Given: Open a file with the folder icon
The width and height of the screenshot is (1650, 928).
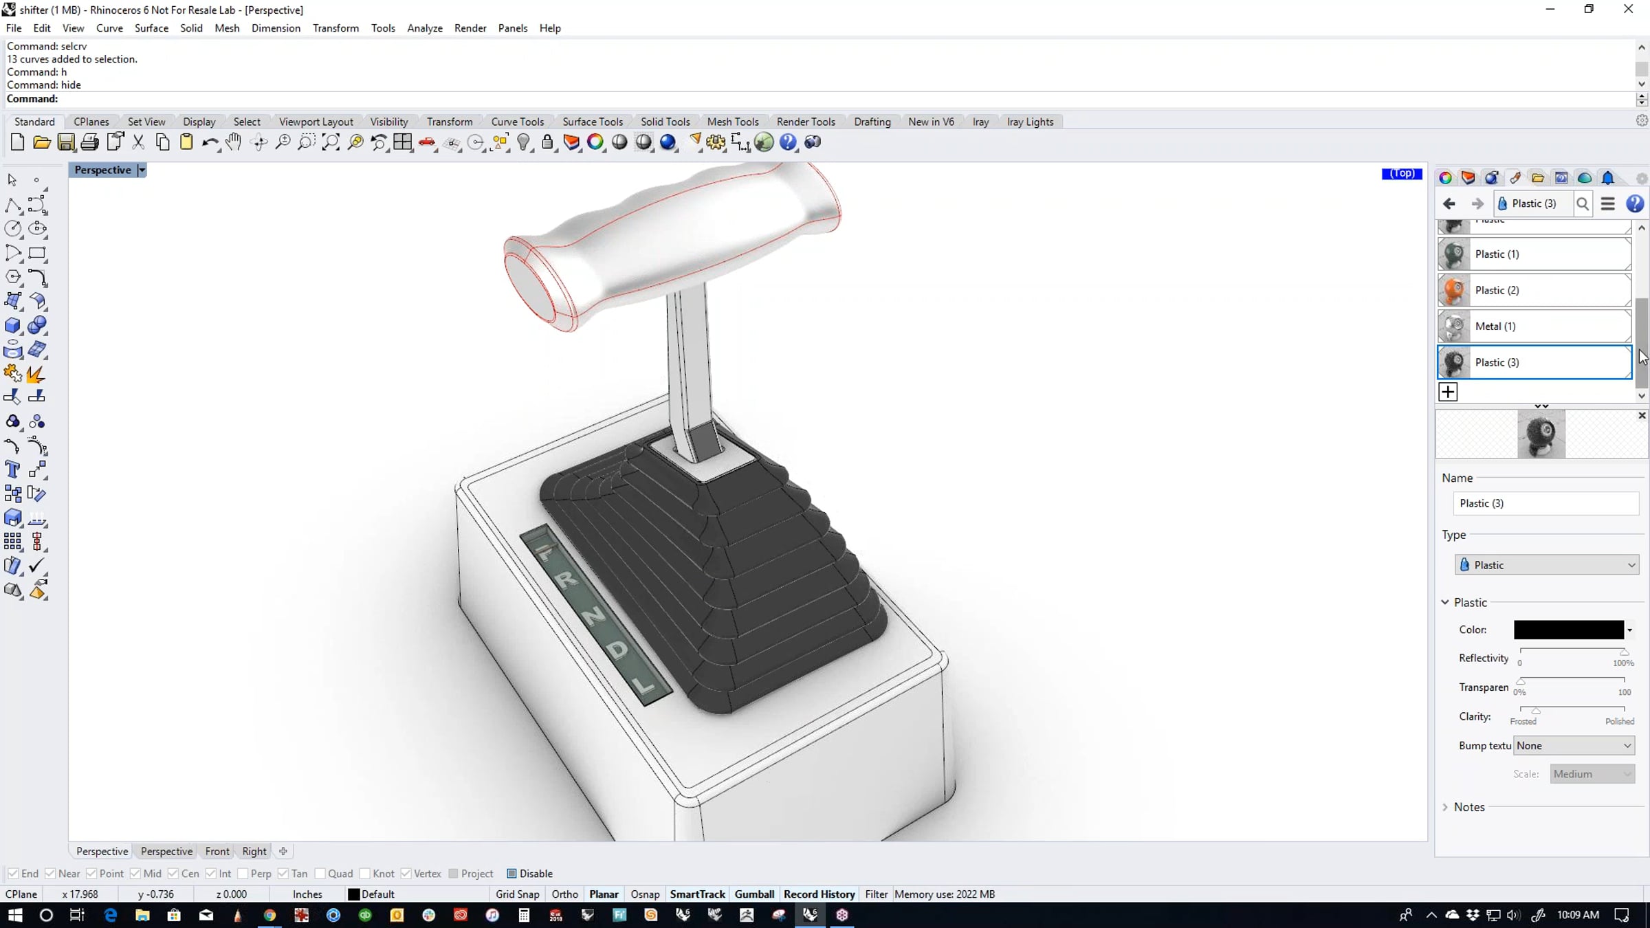Looking at the screenshot, I should coord(42,142).
